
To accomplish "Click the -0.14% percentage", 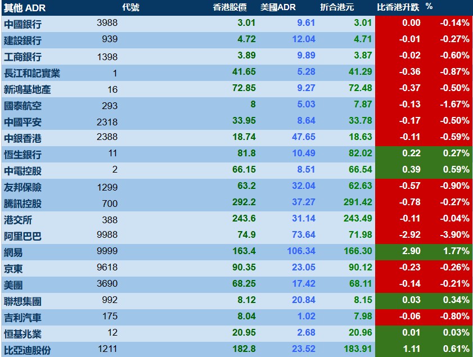I will [454, 22].
